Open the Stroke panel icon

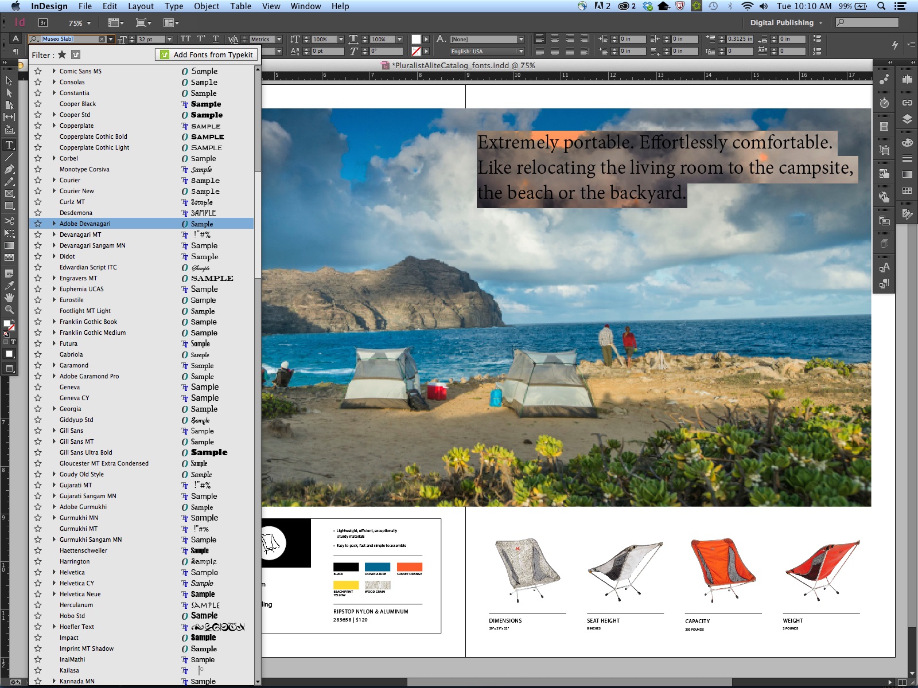[907, 158]
